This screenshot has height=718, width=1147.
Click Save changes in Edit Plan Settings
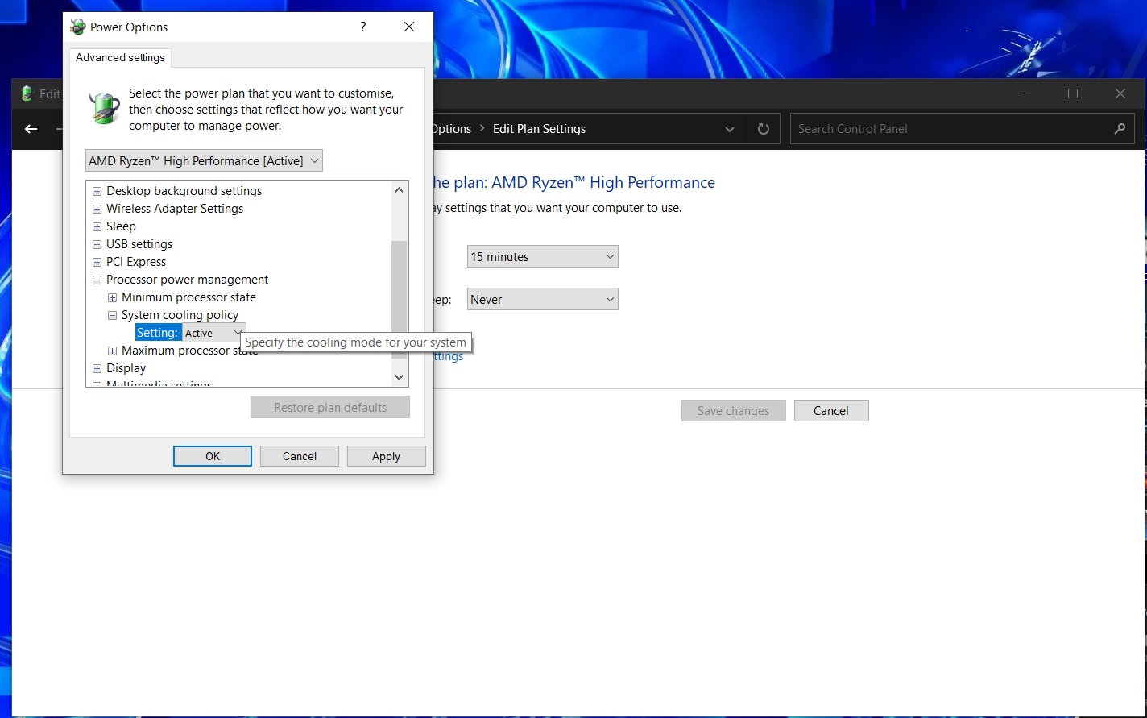click(733, 410)
